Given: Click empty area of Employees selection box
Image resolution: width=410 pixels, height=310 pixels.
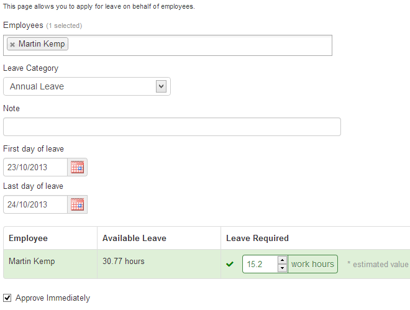Looking at the screenshot, I should (199, 45).
